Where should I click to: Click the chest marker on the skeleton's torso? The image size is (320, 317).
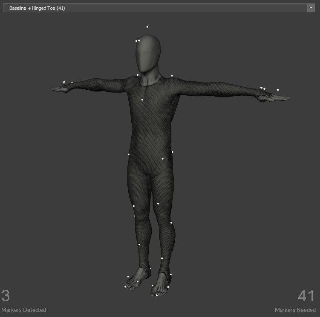point(142,100)
